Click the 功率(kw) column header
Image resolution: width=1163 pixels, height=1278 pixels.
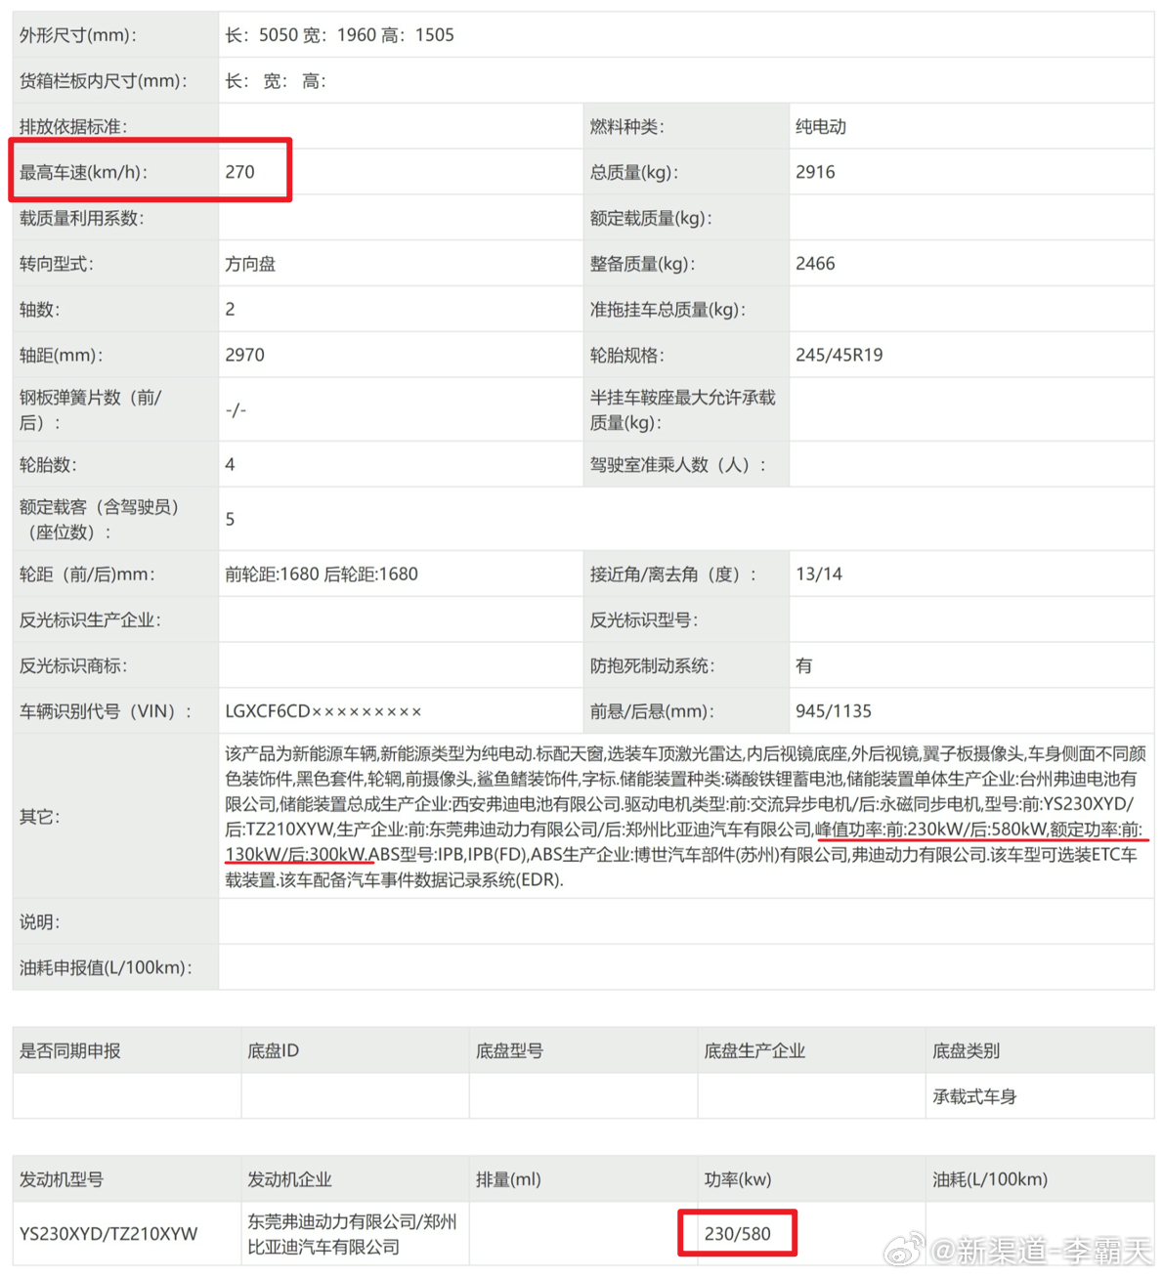[x=738, y=1180]
